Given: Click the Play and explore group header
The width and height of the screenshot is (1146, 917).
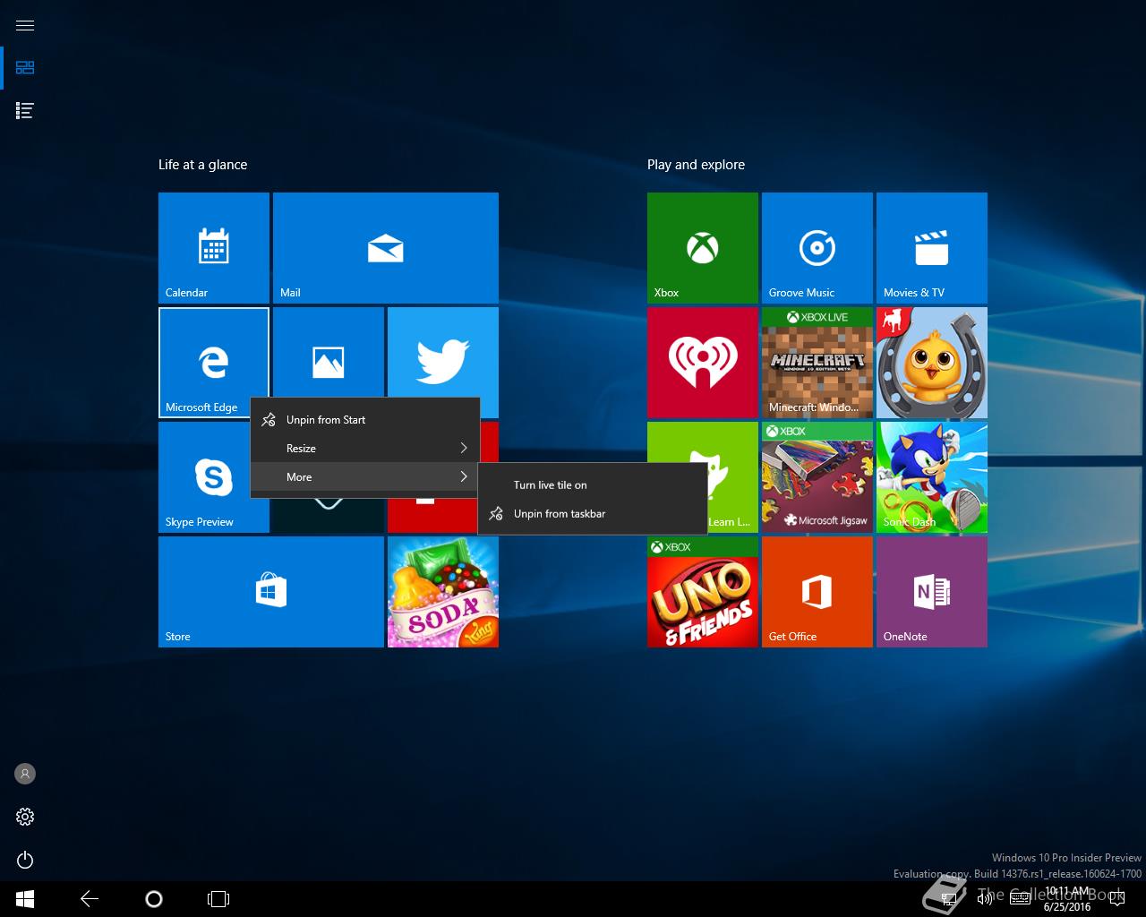Looking at the screenshot, I should 696,165.
